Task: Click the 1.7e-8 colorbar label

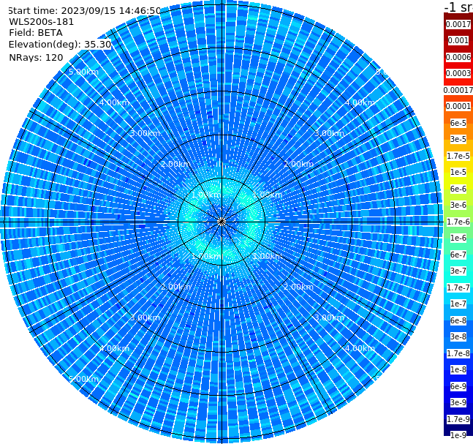Action: click(458, 353)
